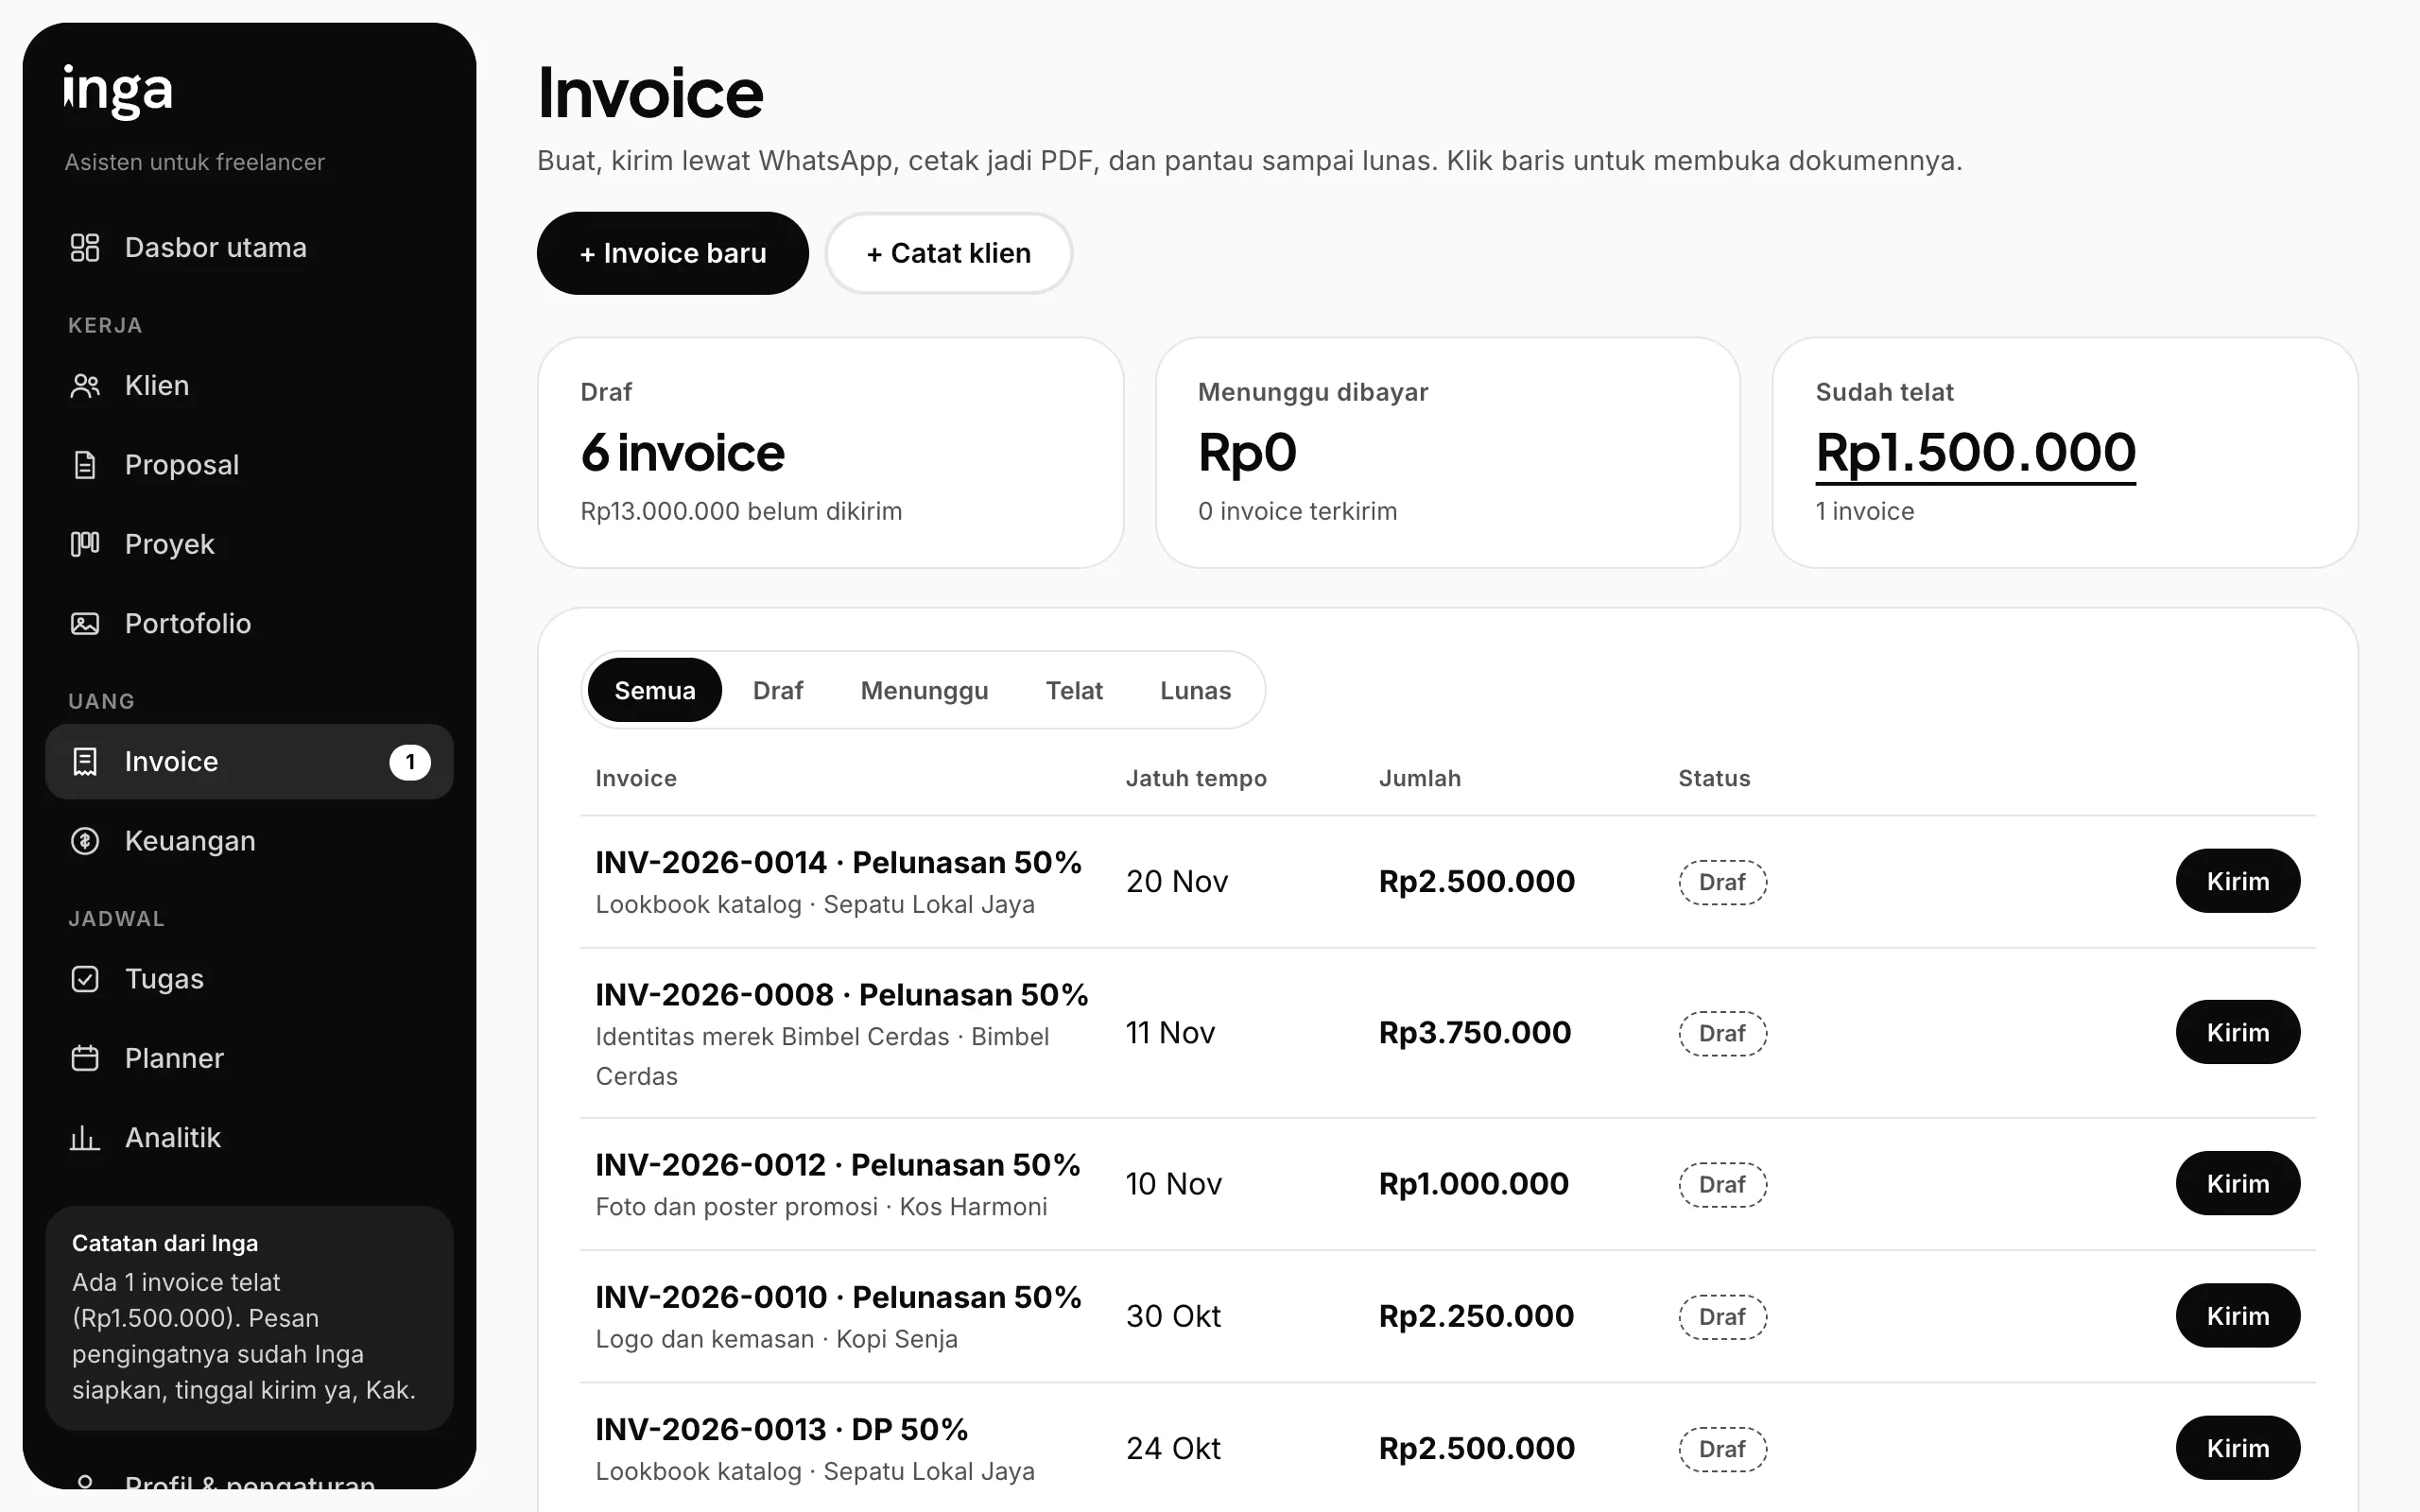2420x1512 pixels.
Task: Go to Tugas in sidebar
Action: pyautogui.click(x=249, y=979)
